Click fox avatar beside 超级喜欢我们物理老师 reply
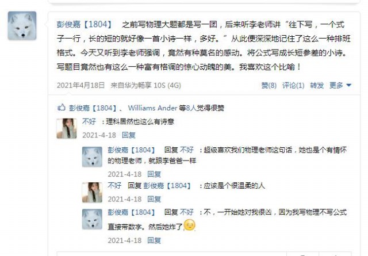This screenshot has height=256, width=368. (92, 157)
